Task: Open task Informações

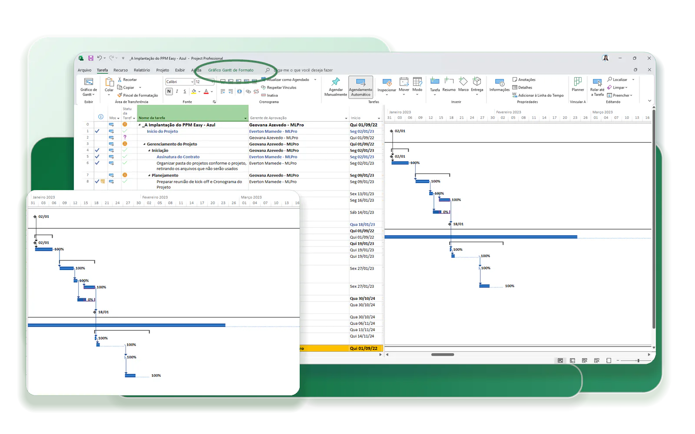Action: tap(500, 85)
